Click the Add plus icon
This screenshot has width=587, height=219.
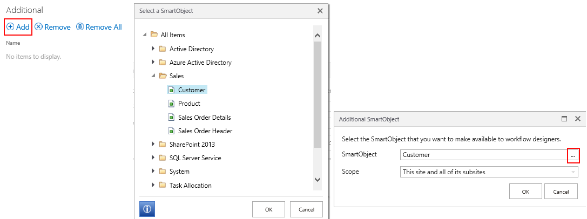(x=10, y=26)
